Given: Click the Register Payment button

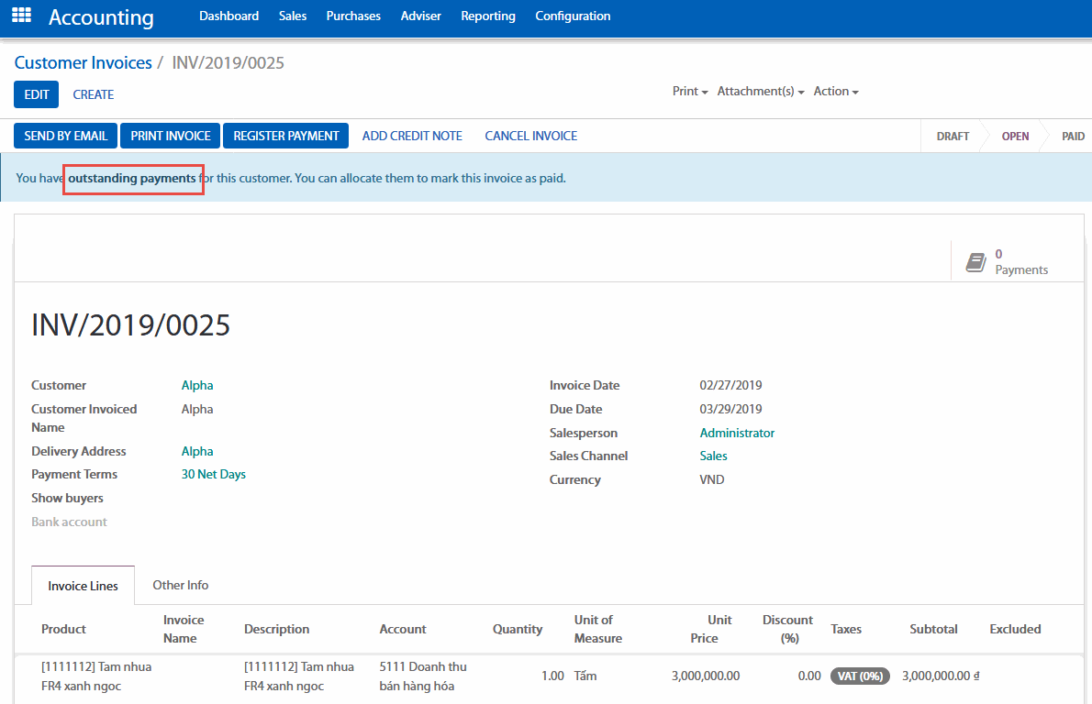Looking at the screenshot, I should (286, 136).
